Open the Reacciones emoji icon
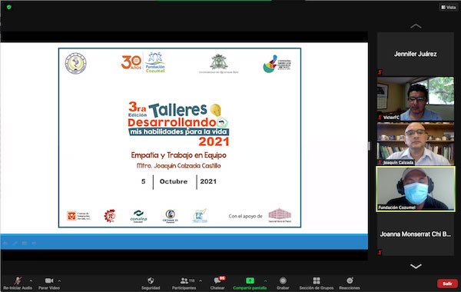 click(350, 280)
